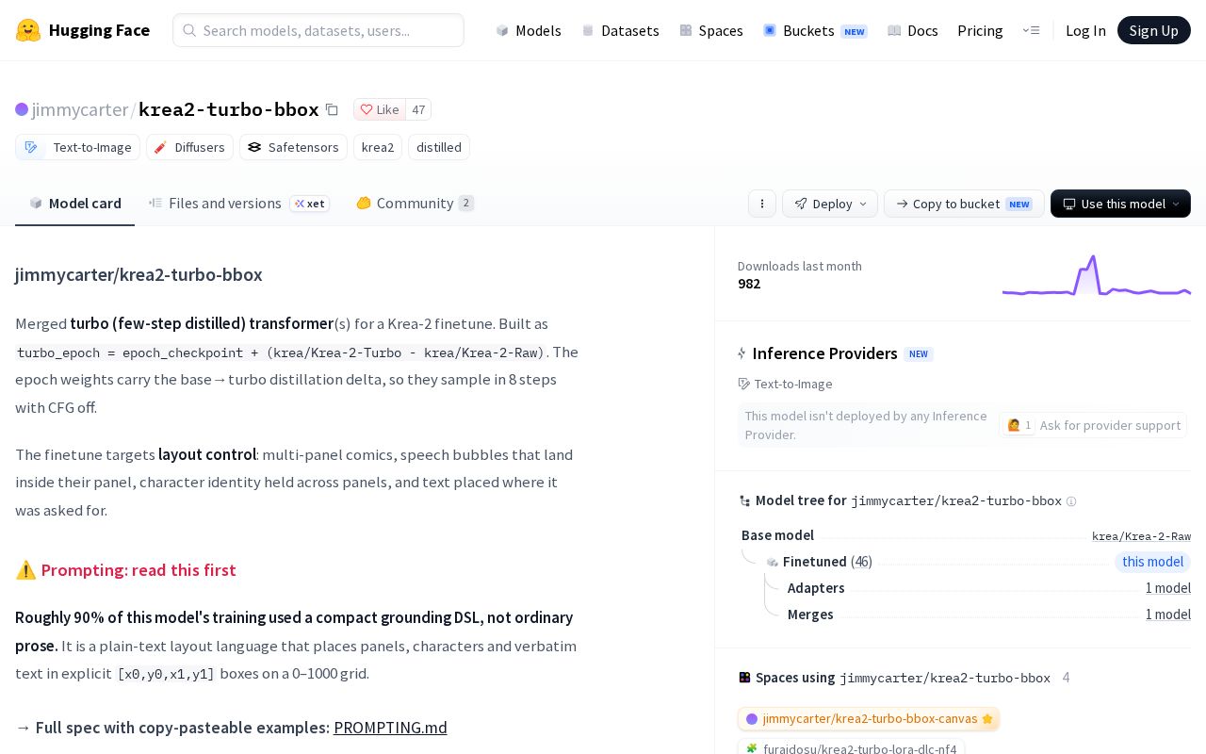
Task: Open krea/Krea-2-Raw base model link
Action: (x=1141, y=535)
